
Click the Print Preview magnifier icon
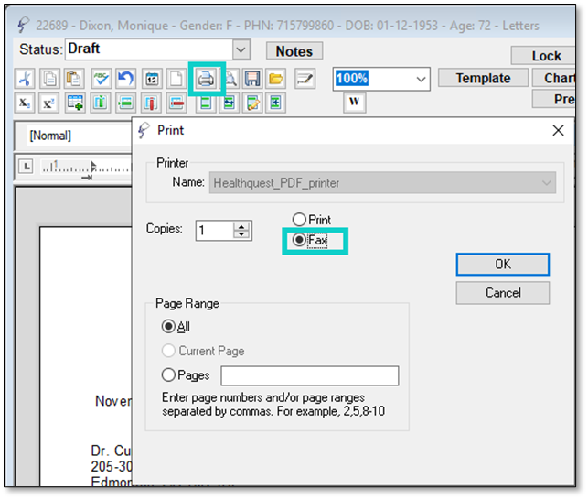[231, 79]
